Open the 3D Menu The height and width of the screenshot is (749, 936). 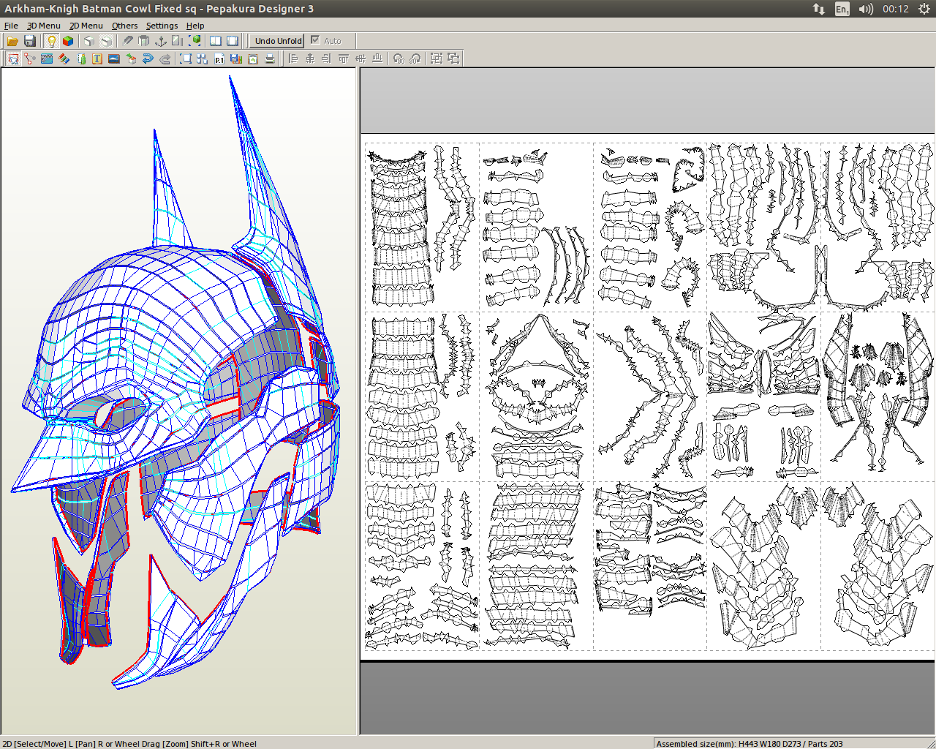coord(44,26)
